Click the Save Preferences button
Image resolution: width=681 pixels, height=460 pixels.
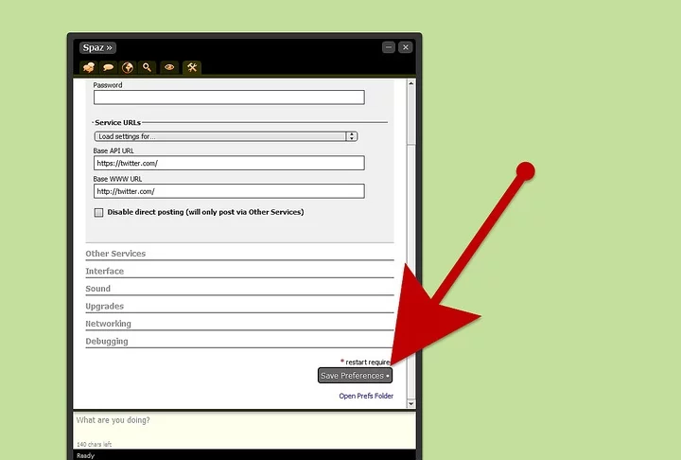coord(355,376)
